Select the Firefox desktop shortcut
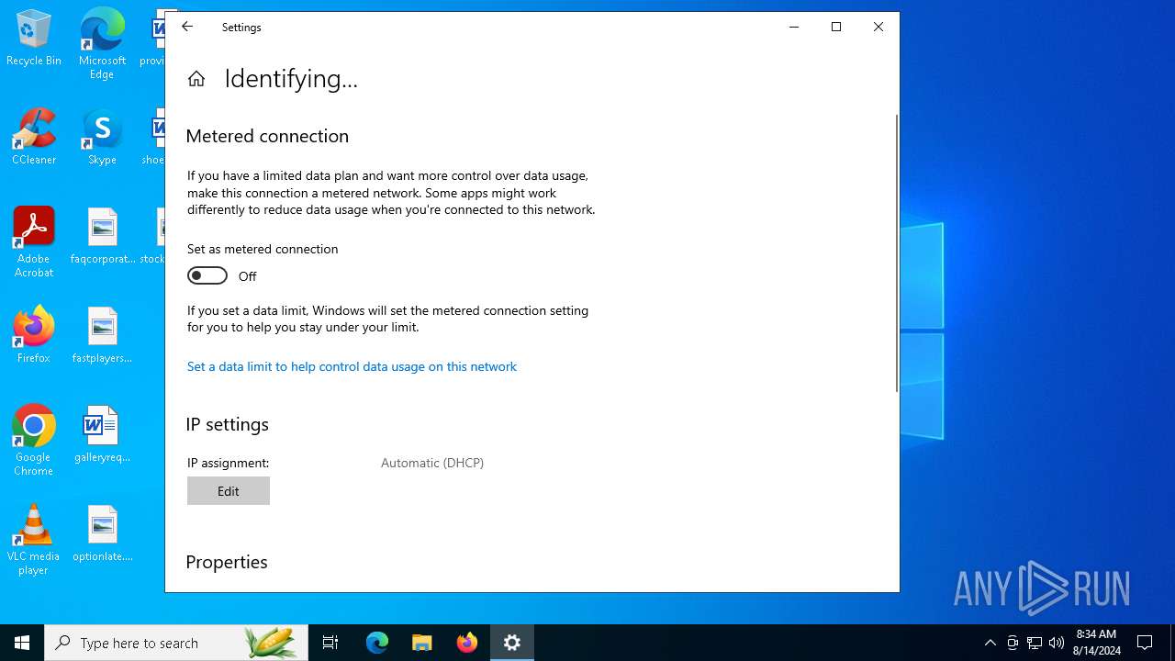Viewport: 1175px width, 661px height. click(x=34, y=335)
